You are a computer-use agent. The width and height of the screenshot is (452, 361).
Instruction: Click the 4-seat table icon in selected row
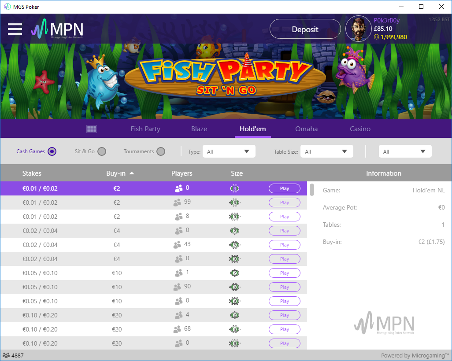[235, 188]
